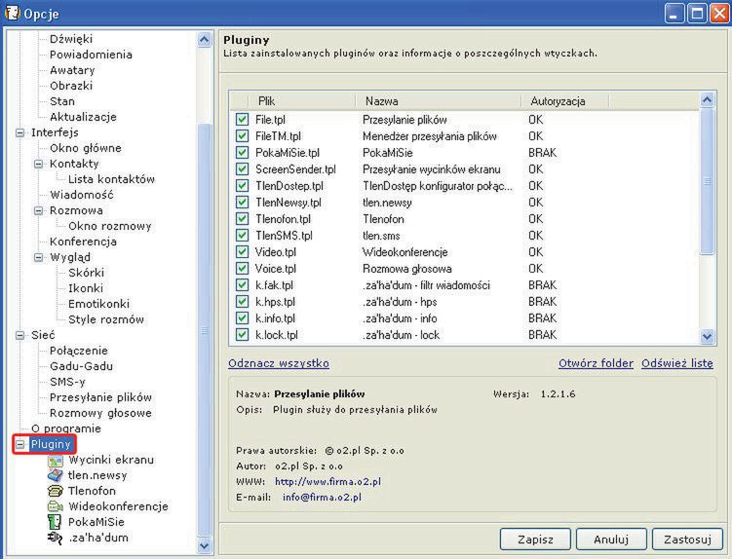
Task: Collapse the Wygląd tree node
Action: [x=39, y=257]
